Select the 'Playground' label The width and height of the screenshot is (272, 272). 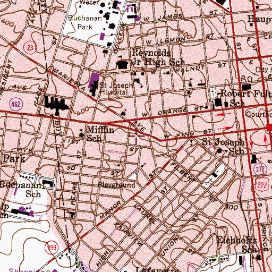[117, 185]
